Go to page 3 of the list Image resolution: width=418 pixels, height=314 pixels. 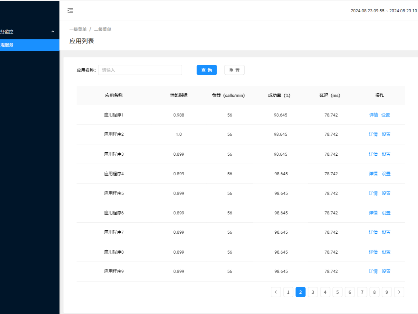click(313, 292)
